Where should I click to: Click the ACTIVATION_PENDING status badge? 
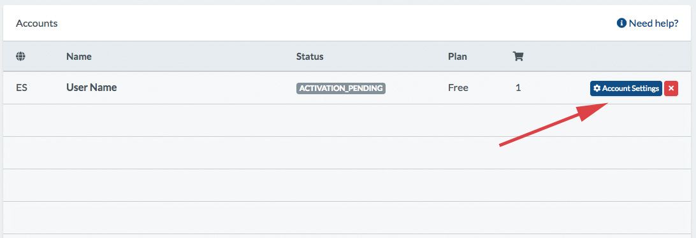pos(341,88)
